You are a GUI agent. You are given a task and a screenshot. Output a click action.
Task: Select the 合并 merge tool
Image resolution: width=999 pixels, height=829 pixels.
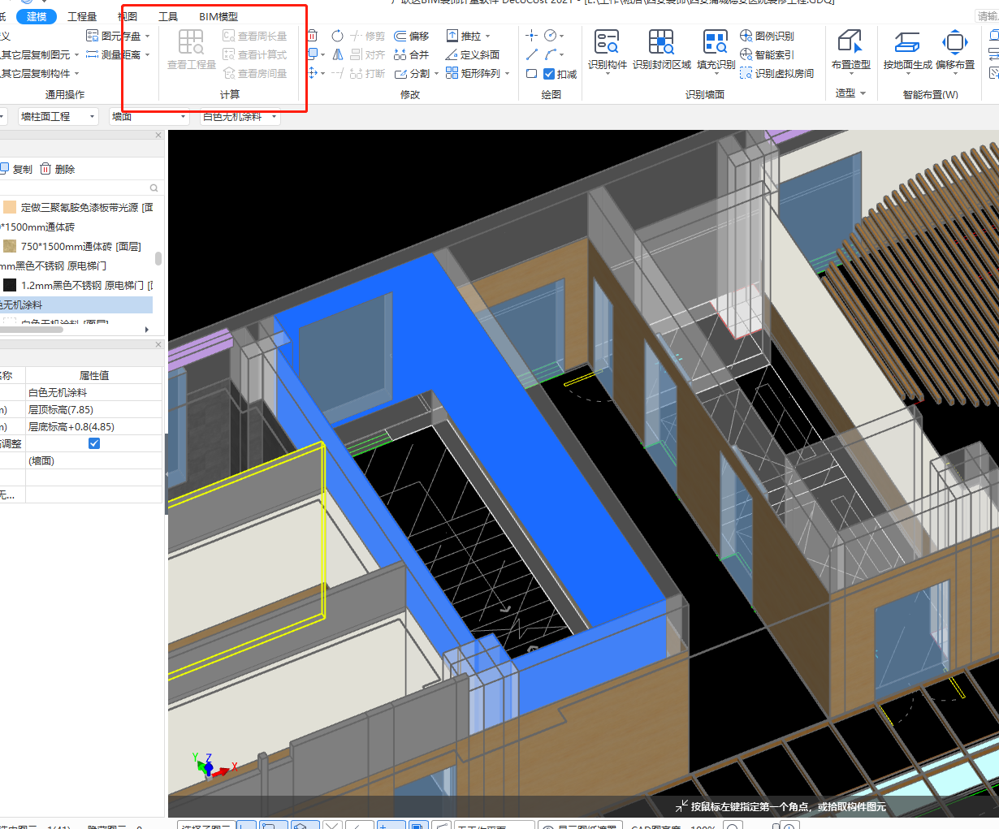point(412,54)
